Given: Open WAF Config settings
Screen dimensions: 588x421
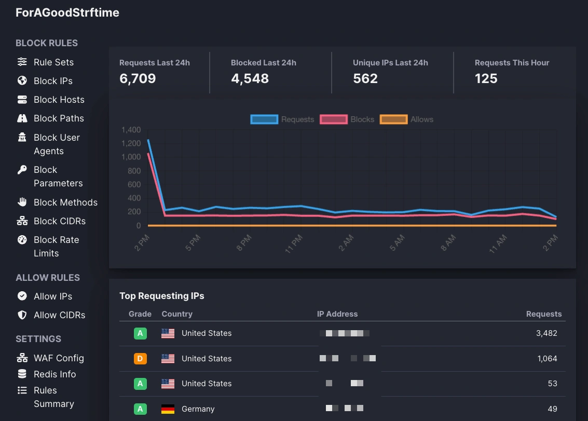Looking at the screenshot, I should (x=59, y=358).
